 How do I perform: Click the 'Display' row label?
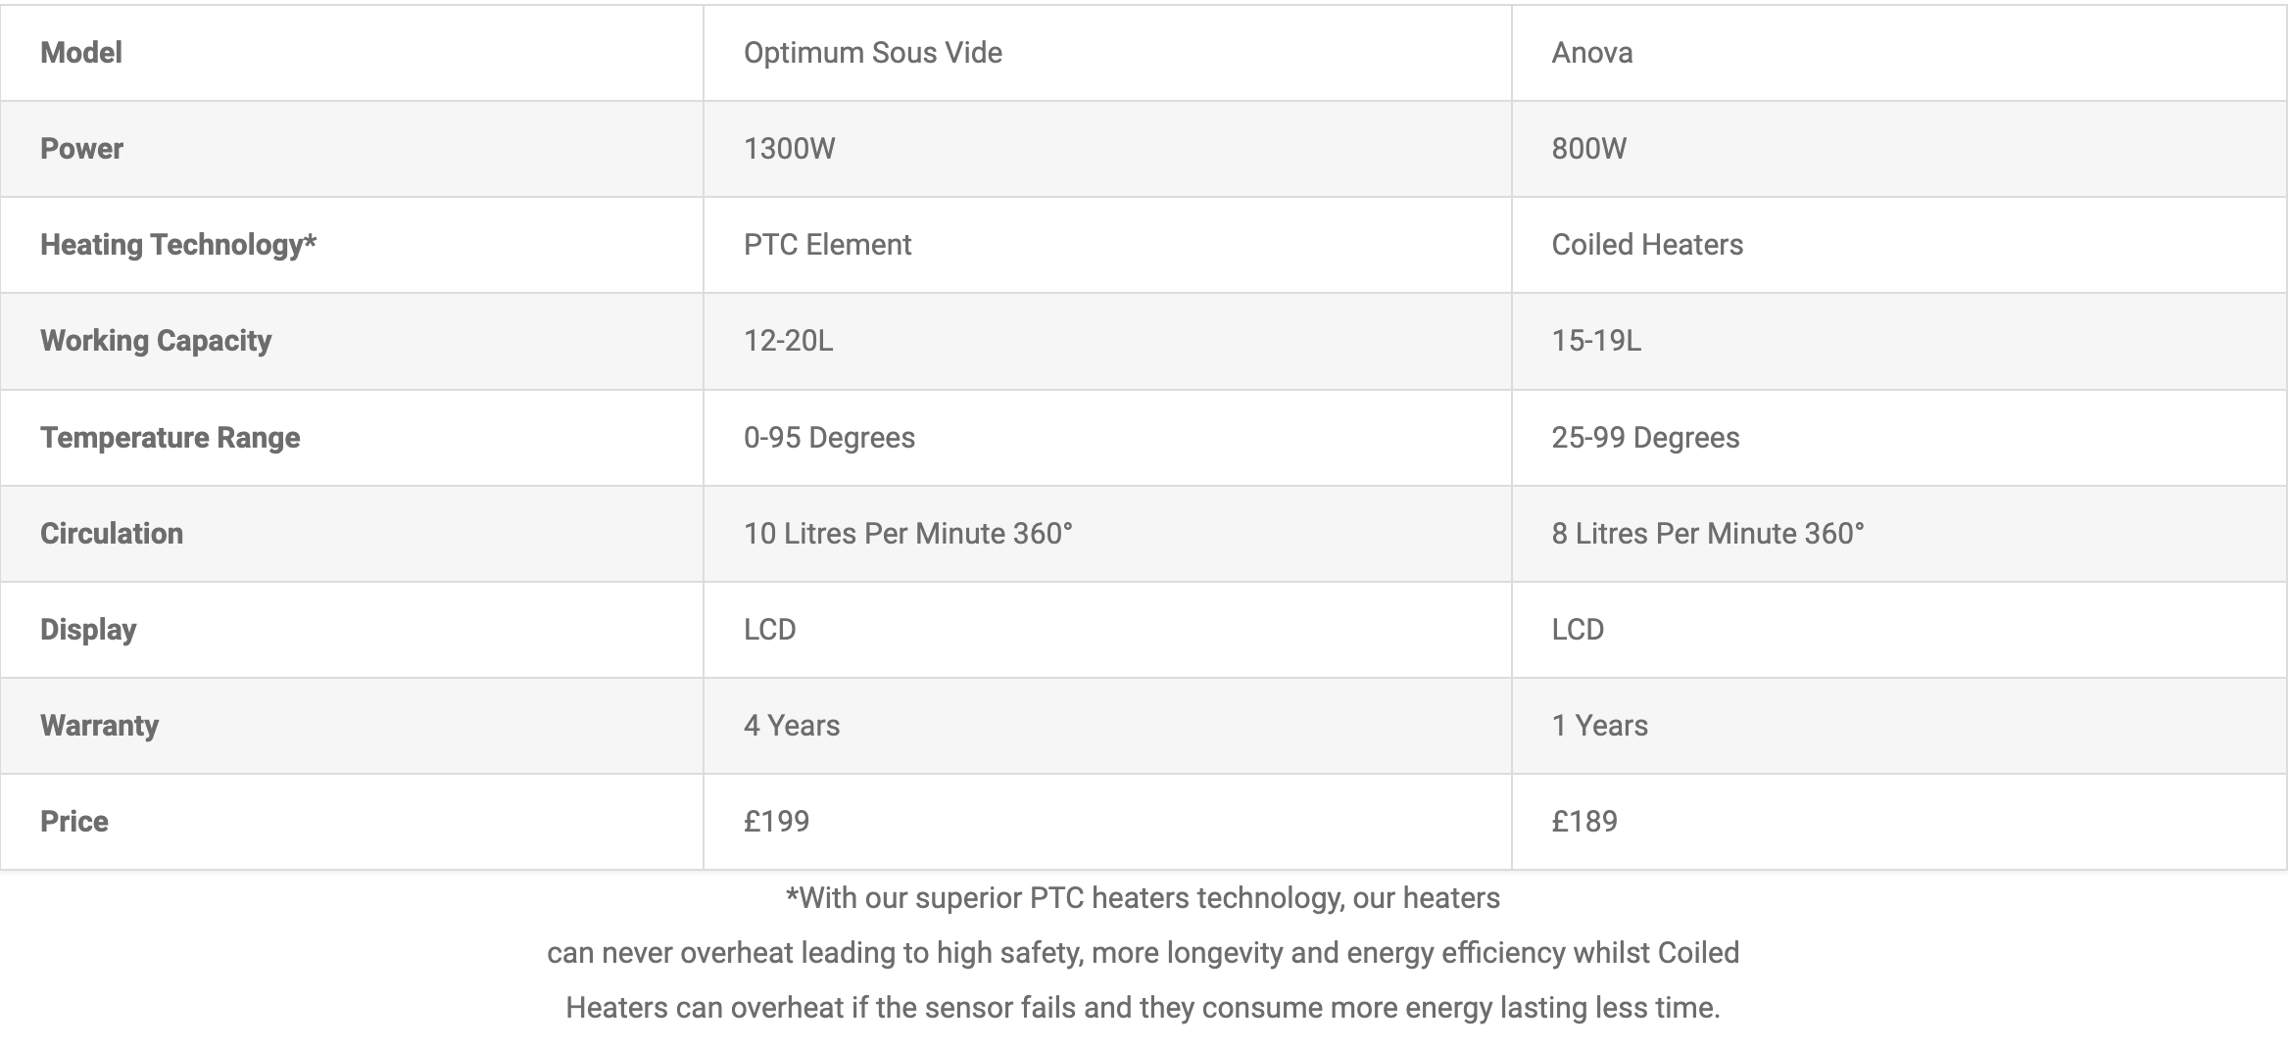click(x=88, y=630)
